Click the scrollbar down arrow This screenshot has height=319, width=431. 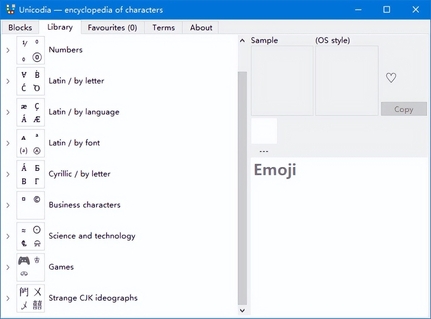click(242, 310)
